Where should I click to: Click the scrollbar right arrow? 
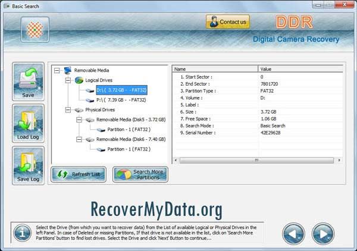(x=339, y=160)
